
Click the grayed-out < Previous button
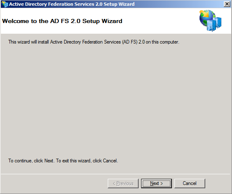pos(123,183)
